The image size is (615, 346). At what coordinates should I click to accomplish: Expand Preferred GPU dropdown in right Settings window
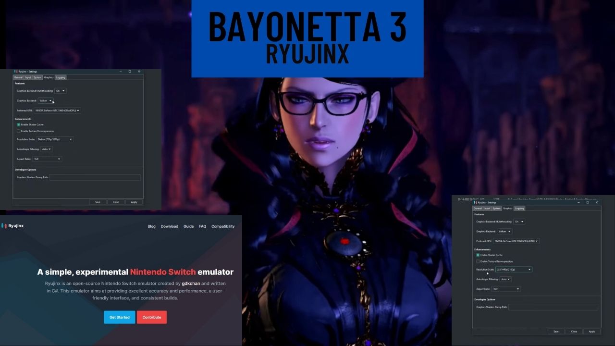coord(516,241)
